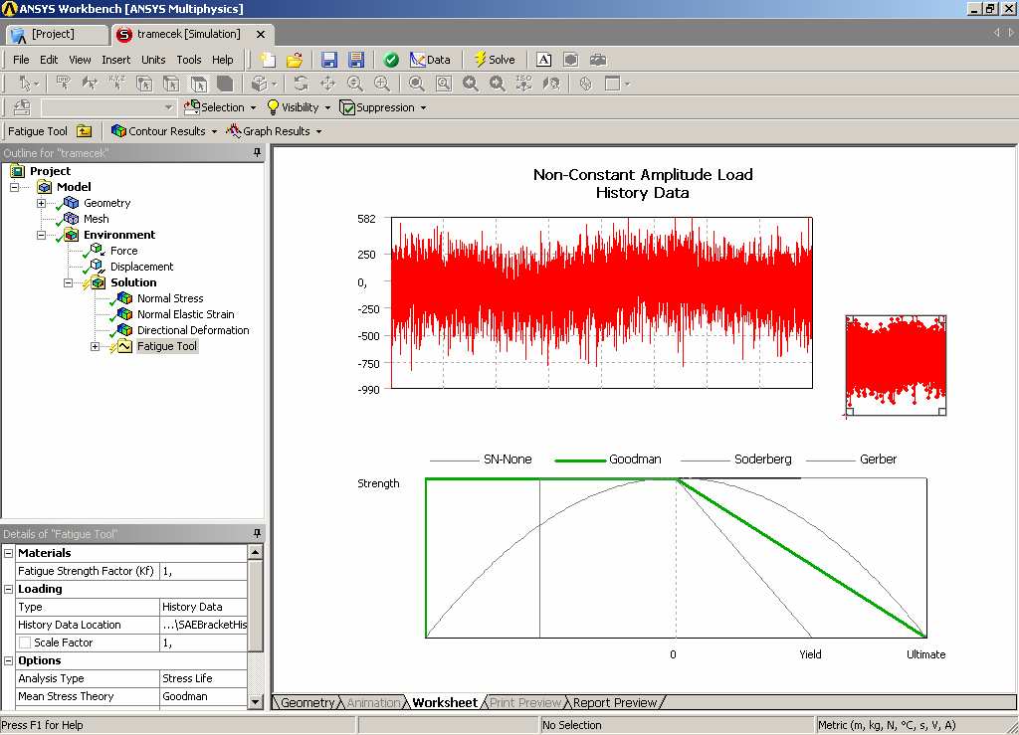Open the Visibility dropdown menu
Viewport: 1019px width, 735px height.
(x=299, y=107)
